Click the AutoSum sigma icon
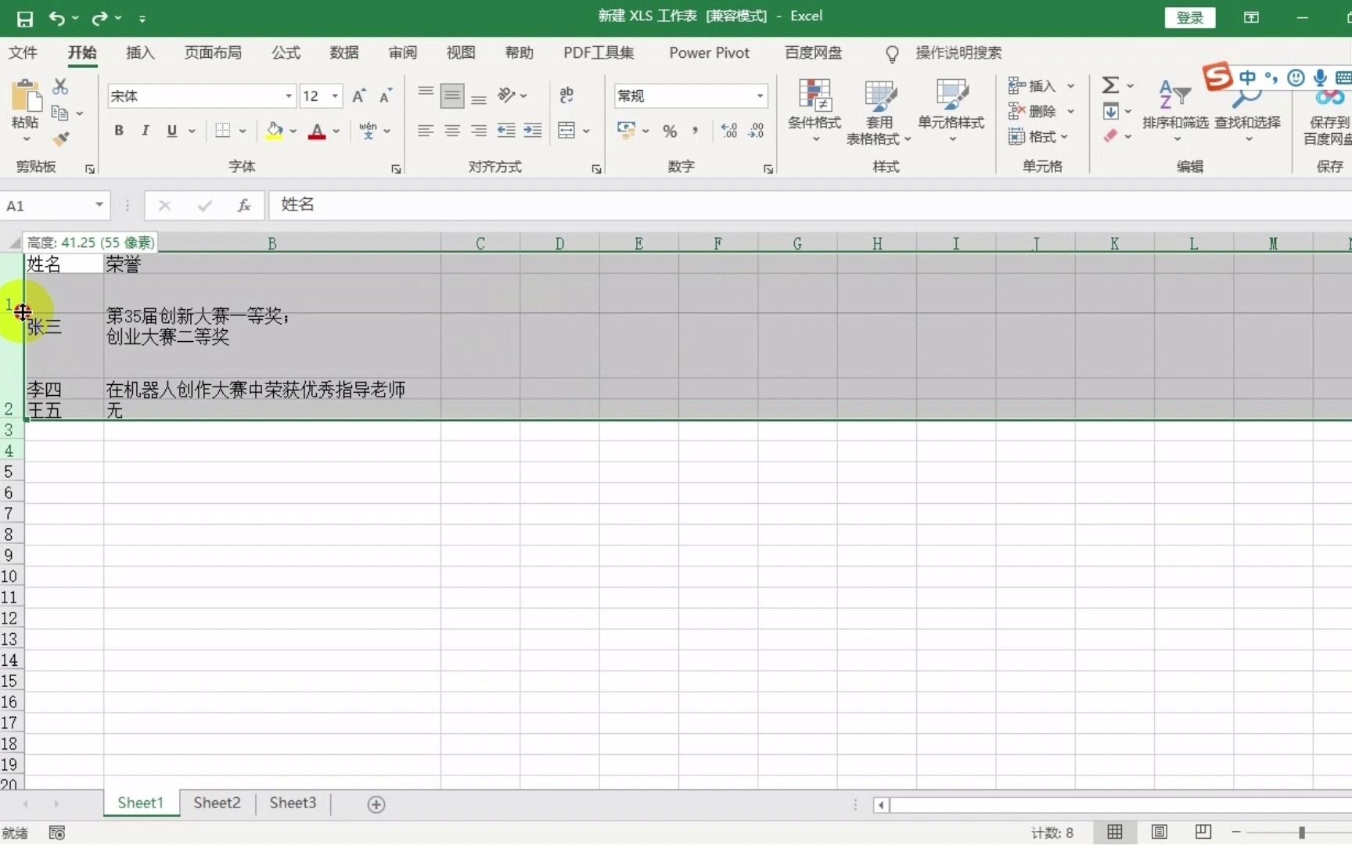 (x=1110, y=84)
